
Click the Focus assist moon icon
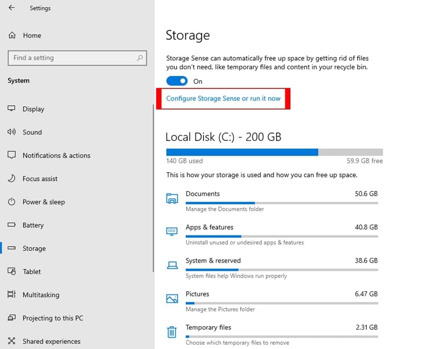pyautogui.click(x=12, y=179)
